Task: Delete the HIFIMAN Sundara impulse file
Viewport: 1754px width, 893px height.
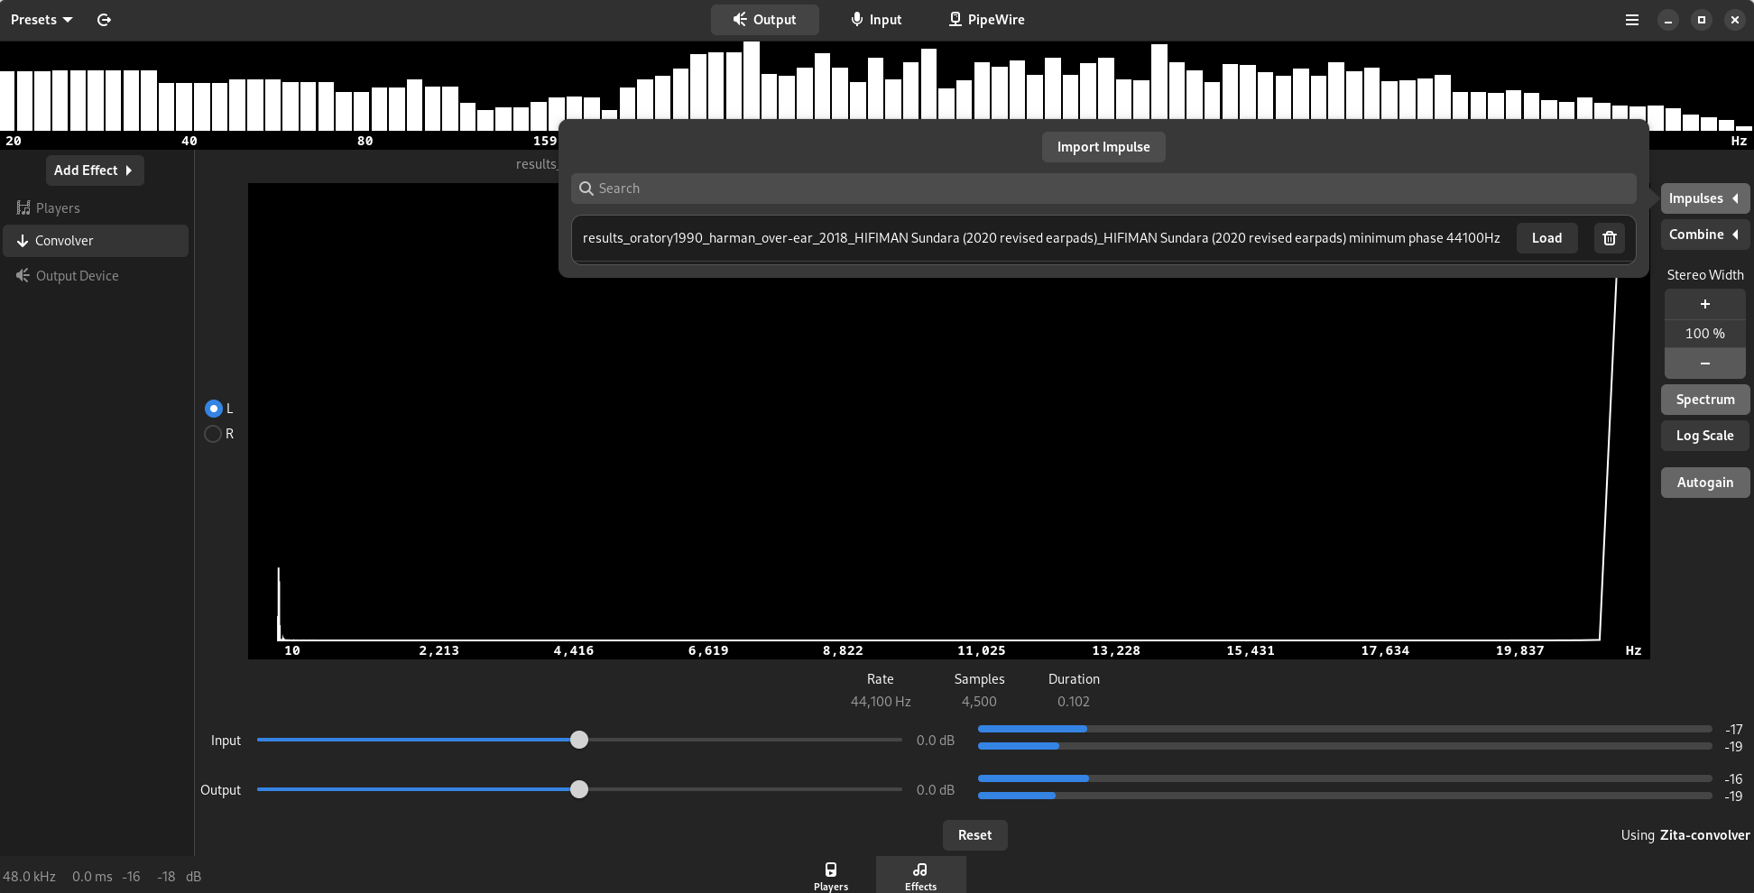Action: (x=1609, y=238)
